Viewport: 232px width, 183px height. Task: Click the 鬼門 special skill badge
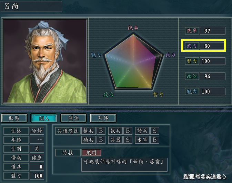coord(91,153)
